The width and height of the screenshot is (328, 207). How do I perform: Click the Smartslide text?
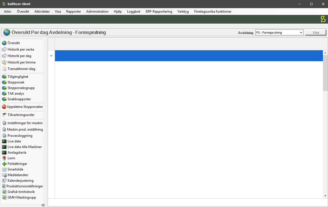coord(15,169)
